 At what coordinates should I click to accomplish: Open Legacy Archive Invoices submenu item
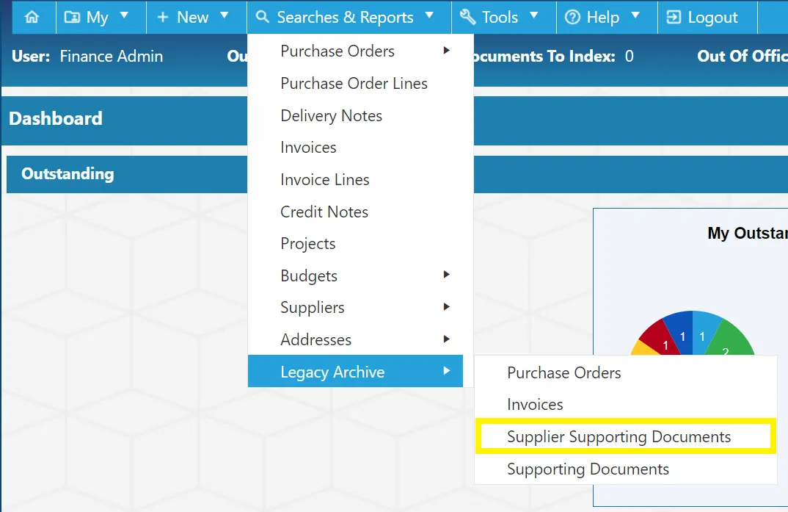(626, 404)
